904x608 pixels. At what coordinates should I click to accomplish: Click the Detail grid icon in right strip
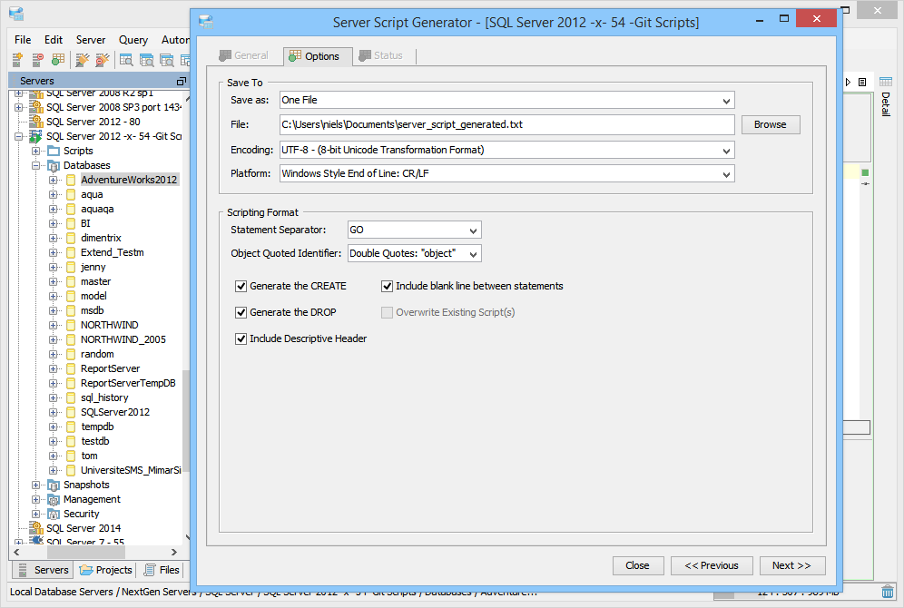click(886, 82)
